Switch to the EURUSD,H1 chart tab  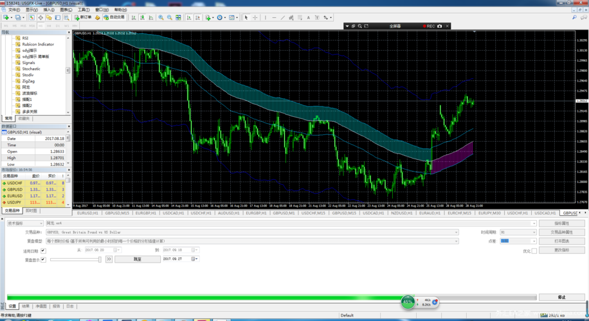click(87, 213)
